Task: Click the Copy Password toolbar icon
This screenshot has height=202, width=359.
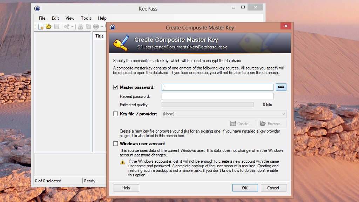Action: point(88,27)
